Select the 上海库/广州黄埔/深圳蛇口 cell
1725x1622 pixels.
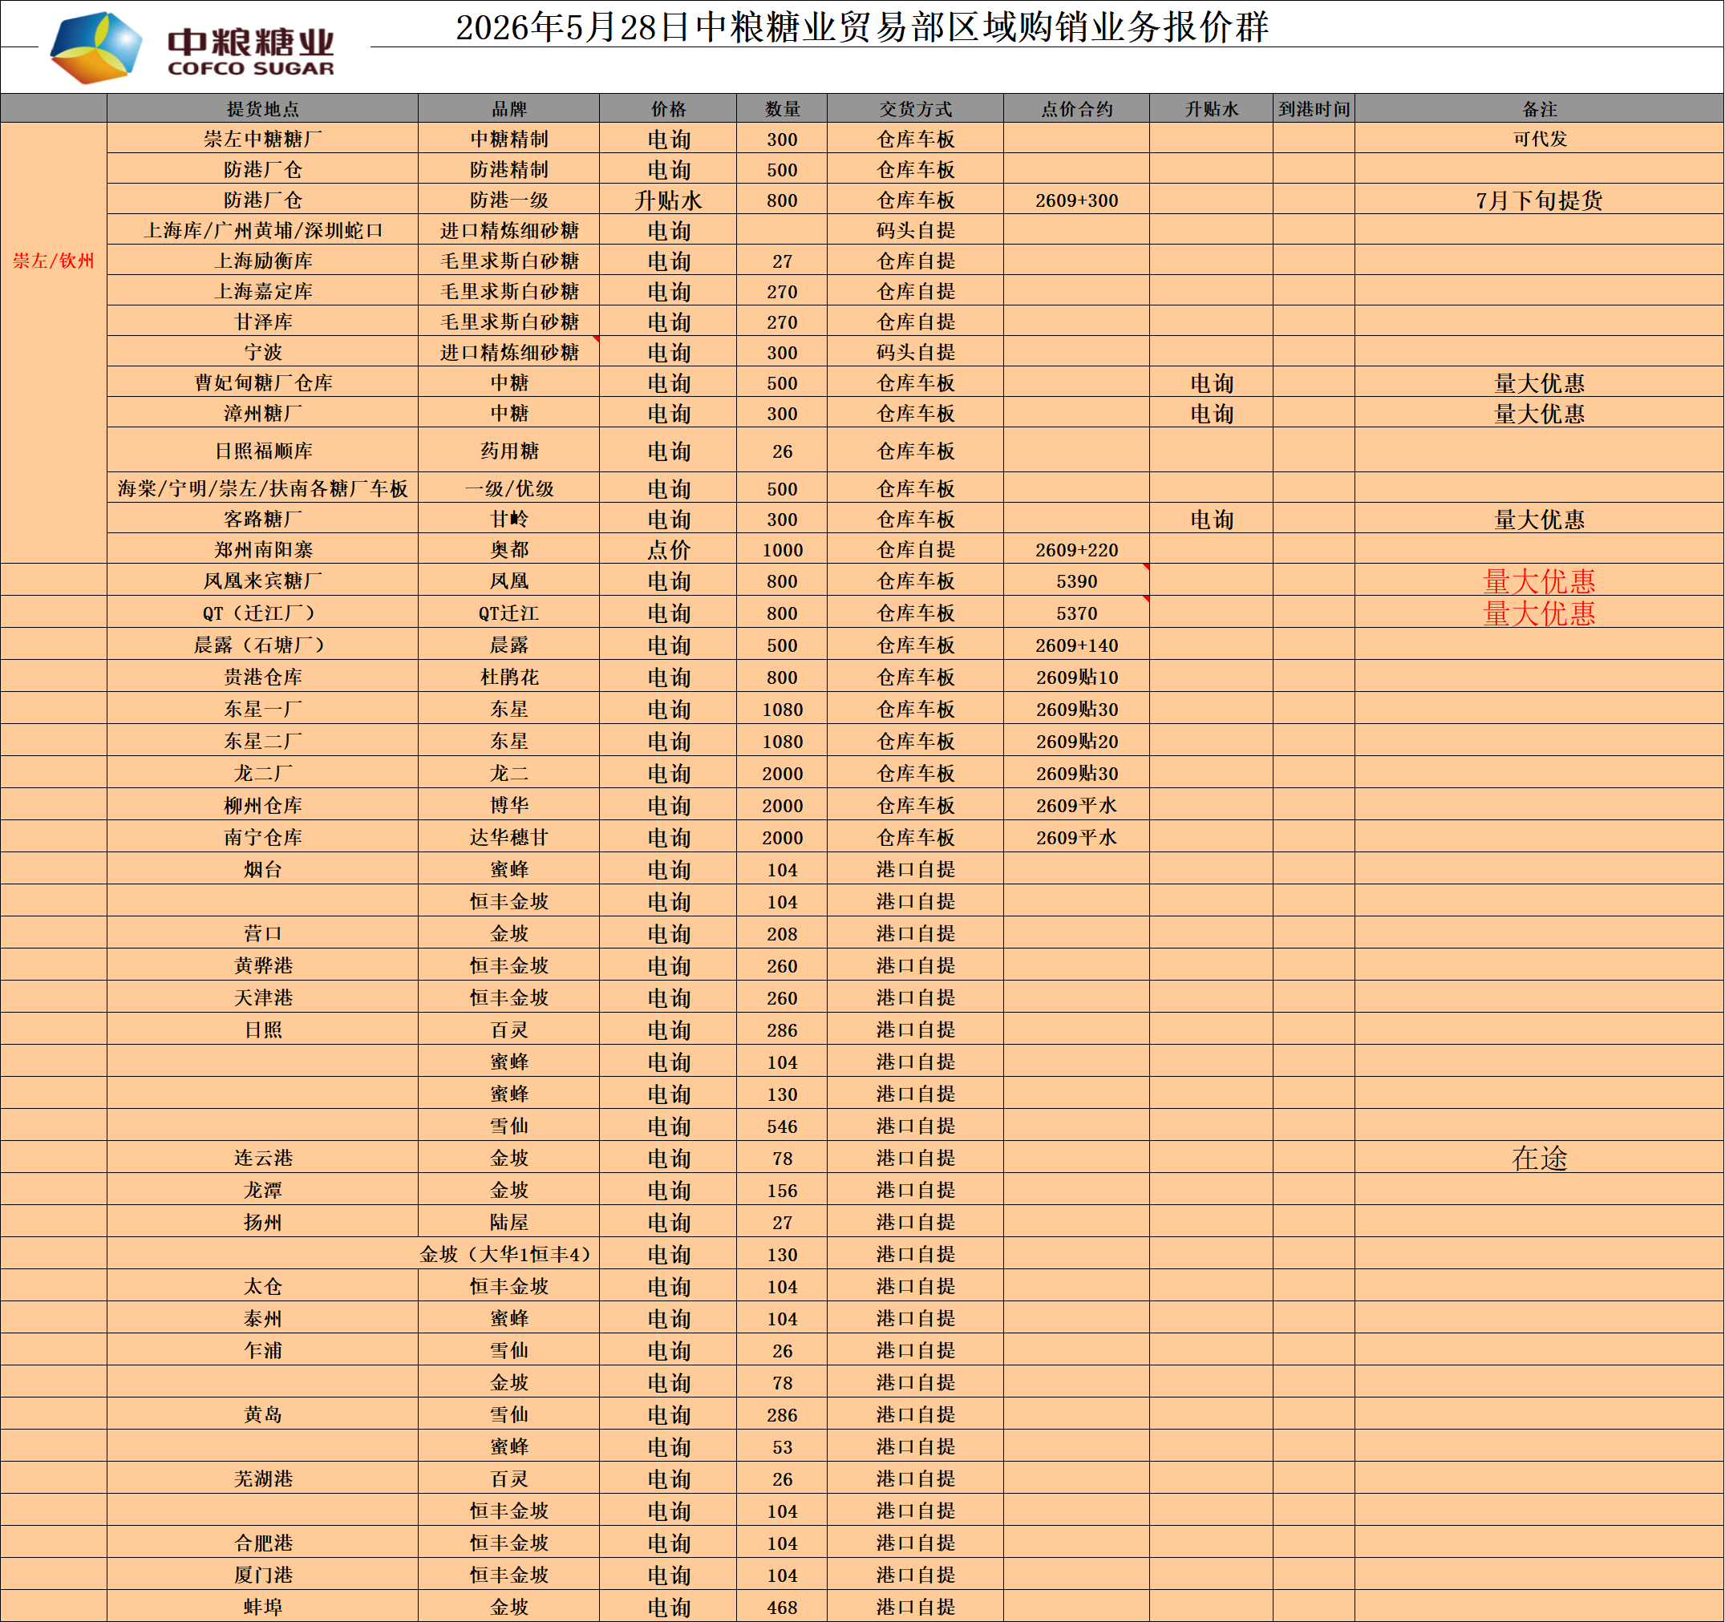pyautogui.click(x=263, y=230)
